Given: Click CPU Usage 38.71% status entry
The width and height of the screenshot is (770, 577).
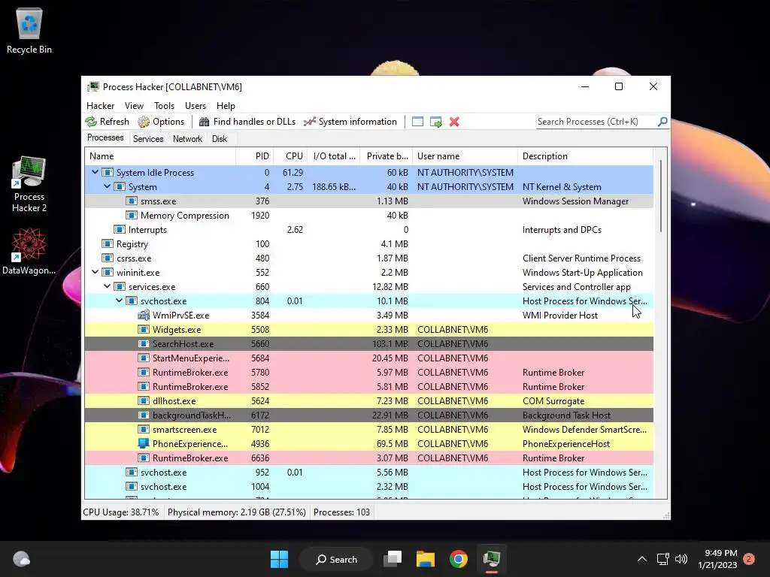Looking at the screenshot, I should (x=121, y=512).
